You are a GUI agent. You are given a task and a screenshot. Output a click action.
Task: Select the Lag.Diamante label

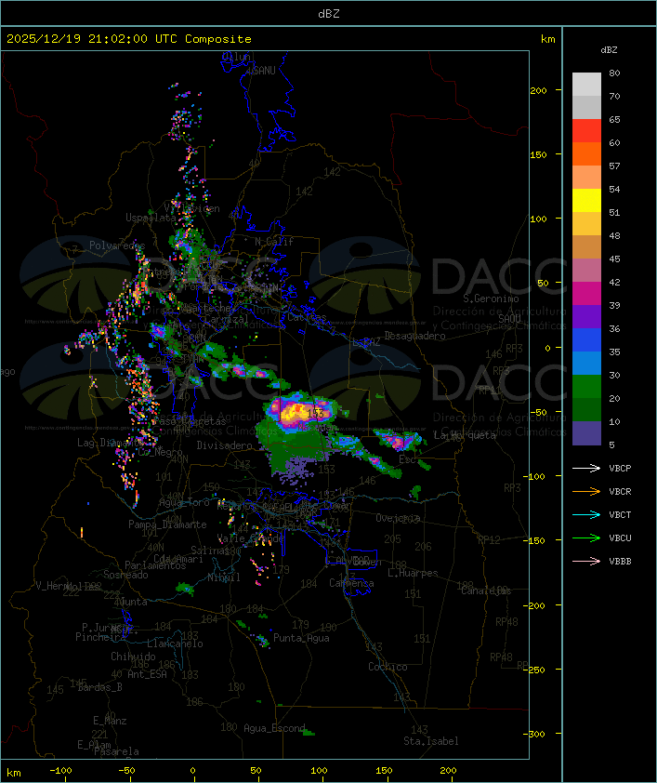(x=111, y=443)
